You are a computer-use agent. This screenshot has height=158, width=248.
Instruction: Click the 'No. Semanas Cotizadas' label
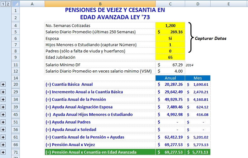tap(68, 25)
